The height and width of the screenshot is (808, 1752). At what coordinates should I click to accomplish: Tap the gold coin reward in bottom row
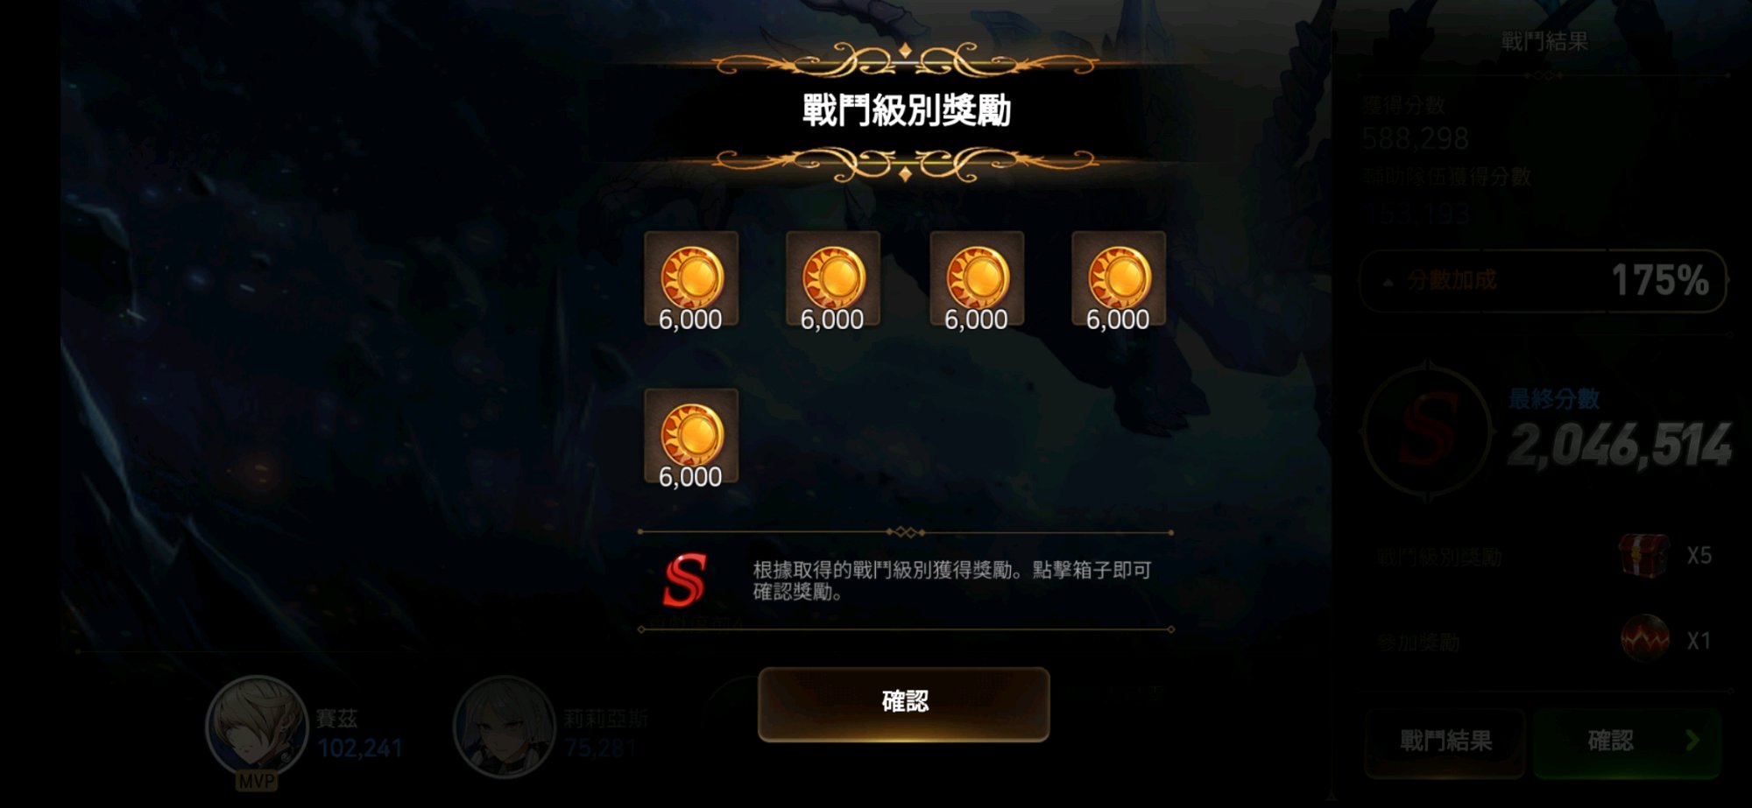click(x=691, y=437)
